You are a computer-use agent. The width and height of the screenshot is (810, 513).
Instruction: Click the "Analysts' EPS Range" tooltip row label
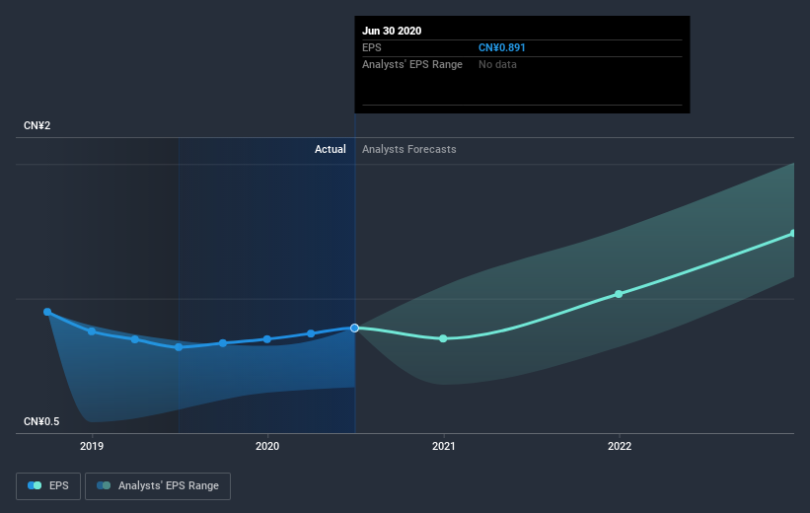[x=412, y=64]
